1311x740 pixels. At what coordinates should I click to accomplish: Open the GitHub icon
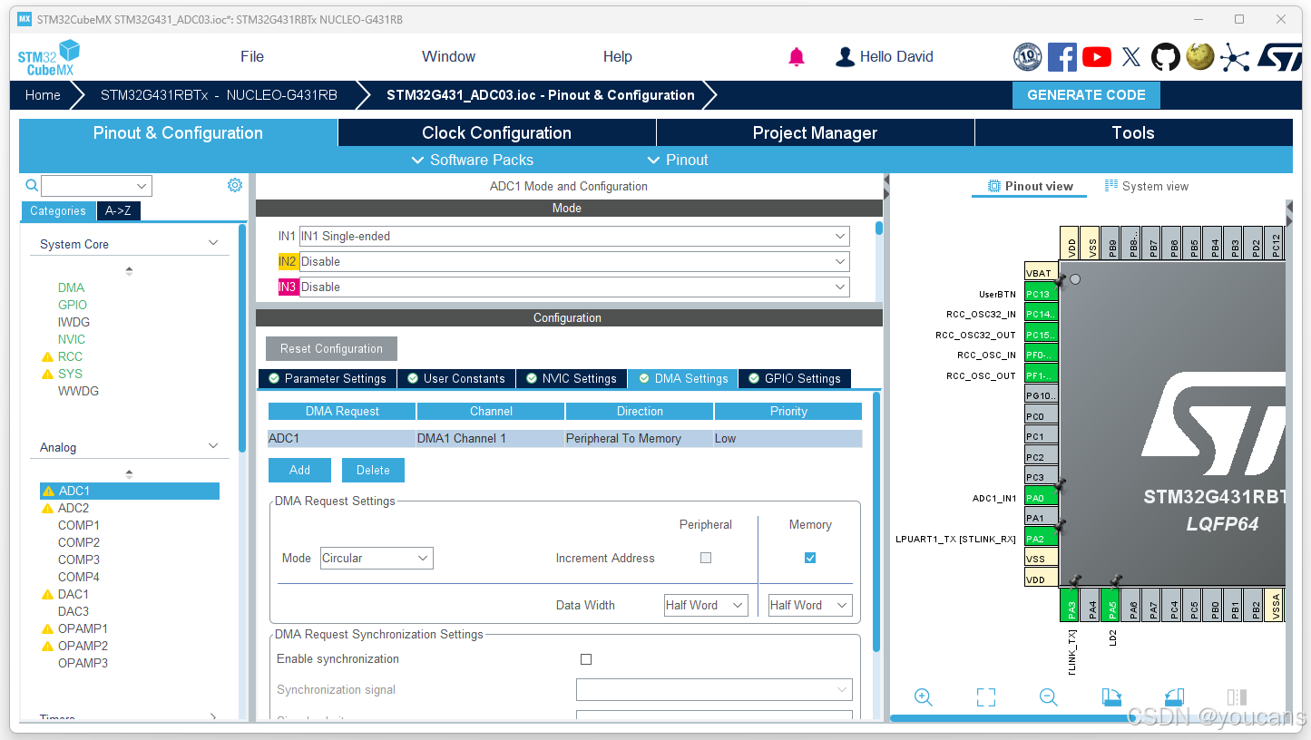click(1166, 57)
